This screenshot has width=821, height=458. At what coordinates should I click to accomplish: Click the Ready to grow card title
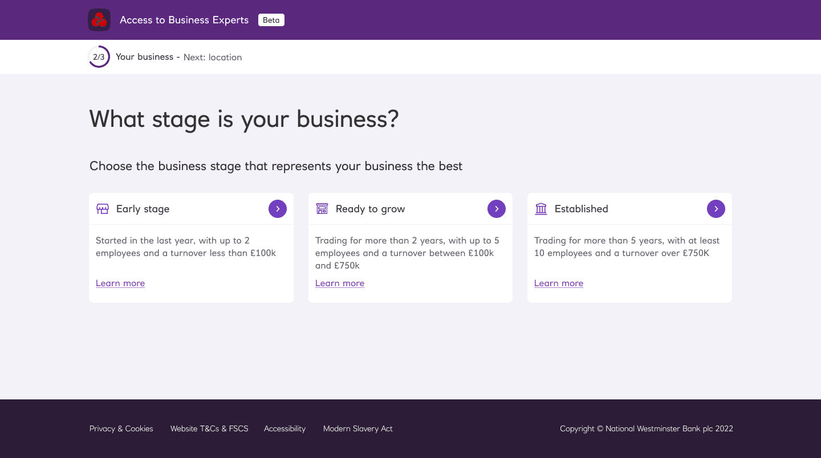coord(370,209)
